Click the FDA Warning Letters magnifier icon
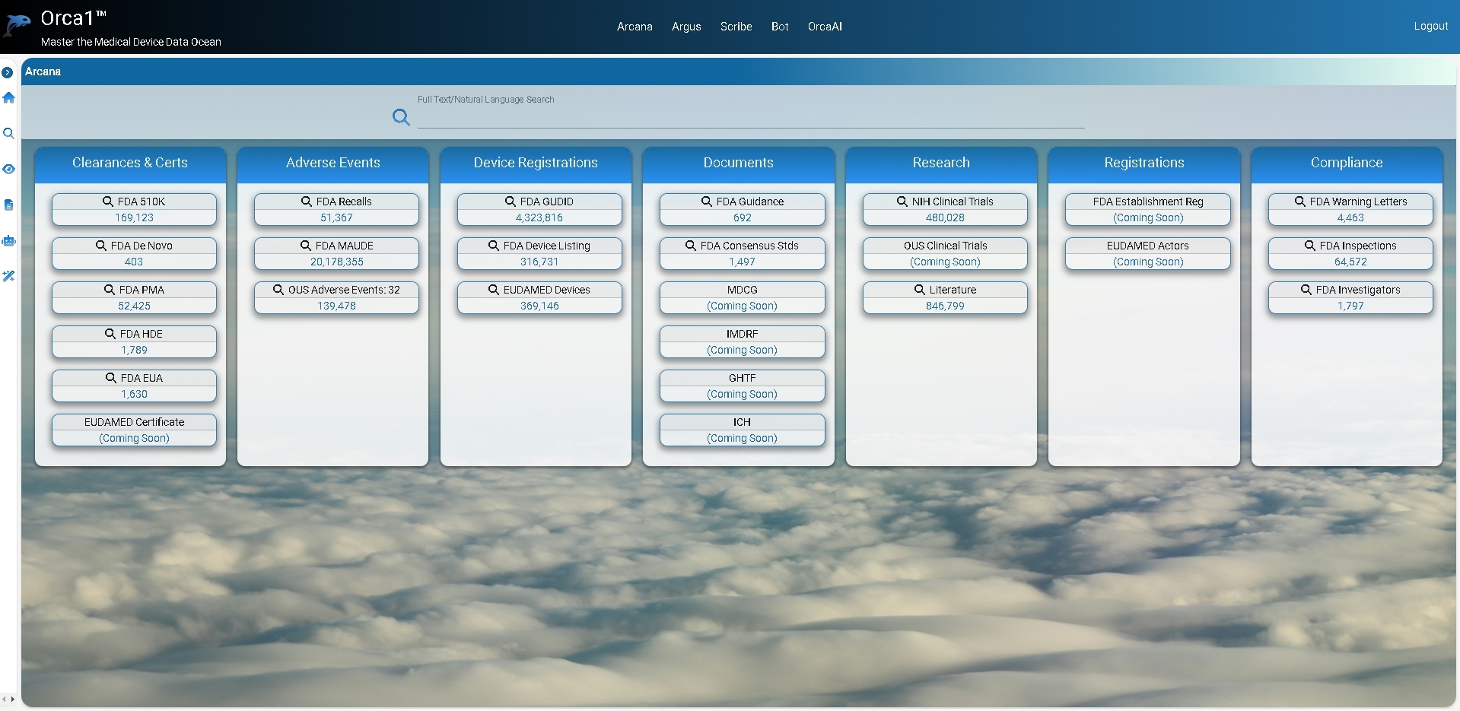Screen dimensions: 1460x711 [x=1300, y=202]
